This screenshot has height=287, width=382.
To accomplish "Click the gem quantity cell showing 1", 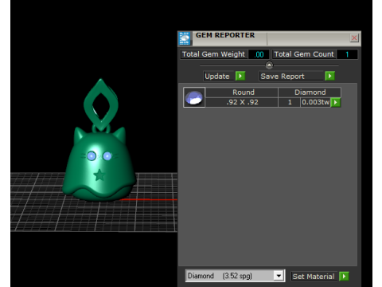I will coord(289,102).
